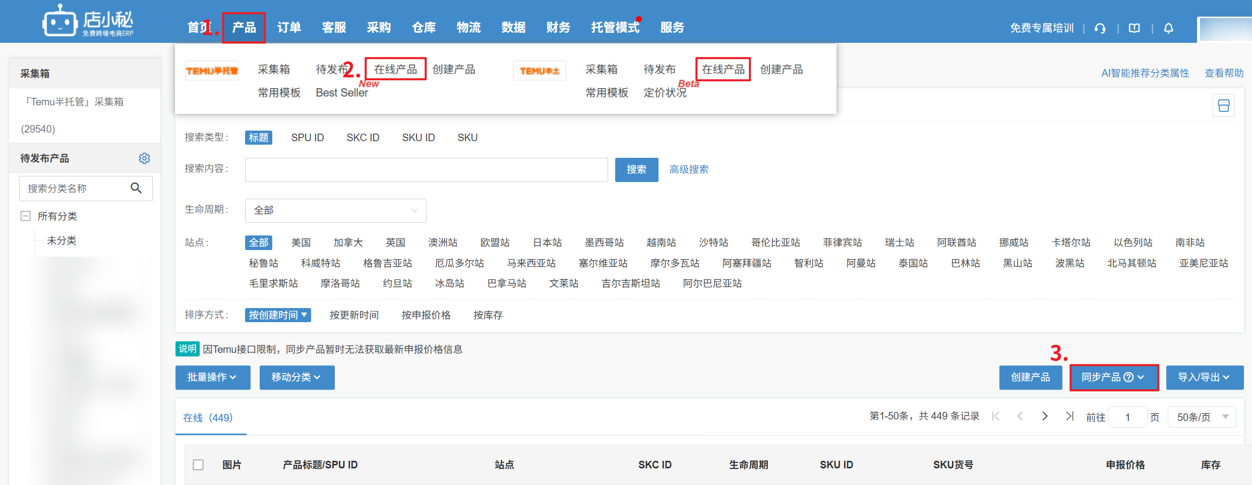The image size is (1252, 485).
Task: Click the collapse panel icon at top right
Action: [1223, 106]
